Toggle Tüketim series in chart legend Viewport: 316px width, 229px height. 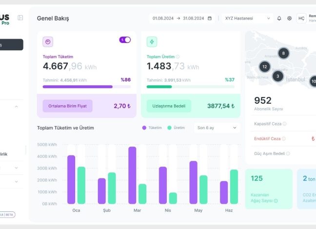tap(152, 128)
